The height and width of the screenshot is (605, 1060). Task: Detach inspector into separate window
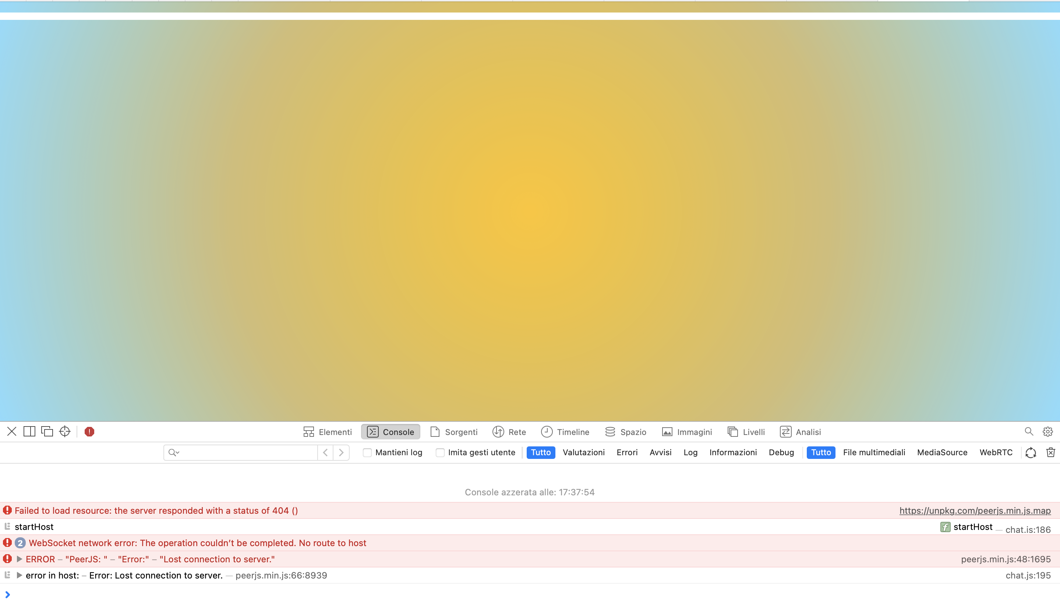click(x=47, y=432)
